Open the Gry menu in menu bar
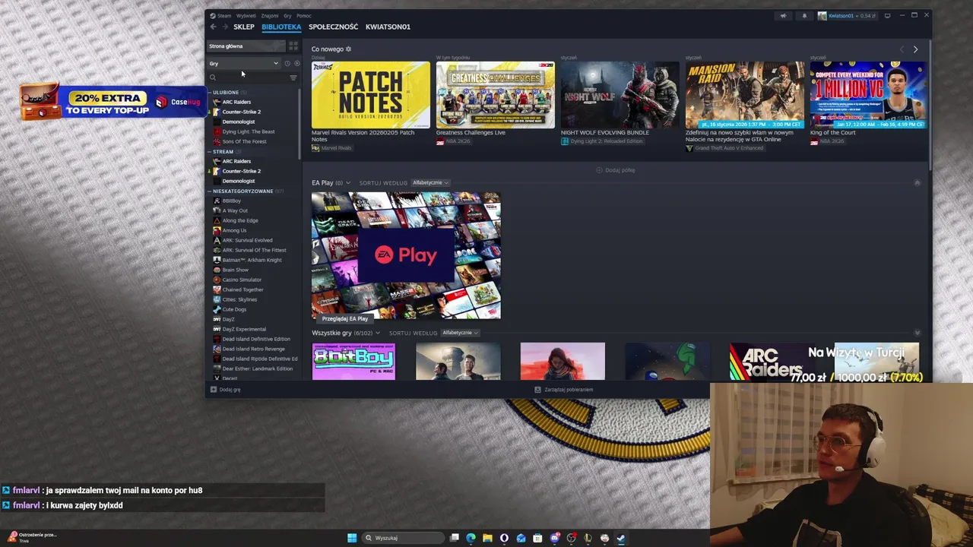The height and width of the screenshot is (547, 973). [x=287, y=15]
